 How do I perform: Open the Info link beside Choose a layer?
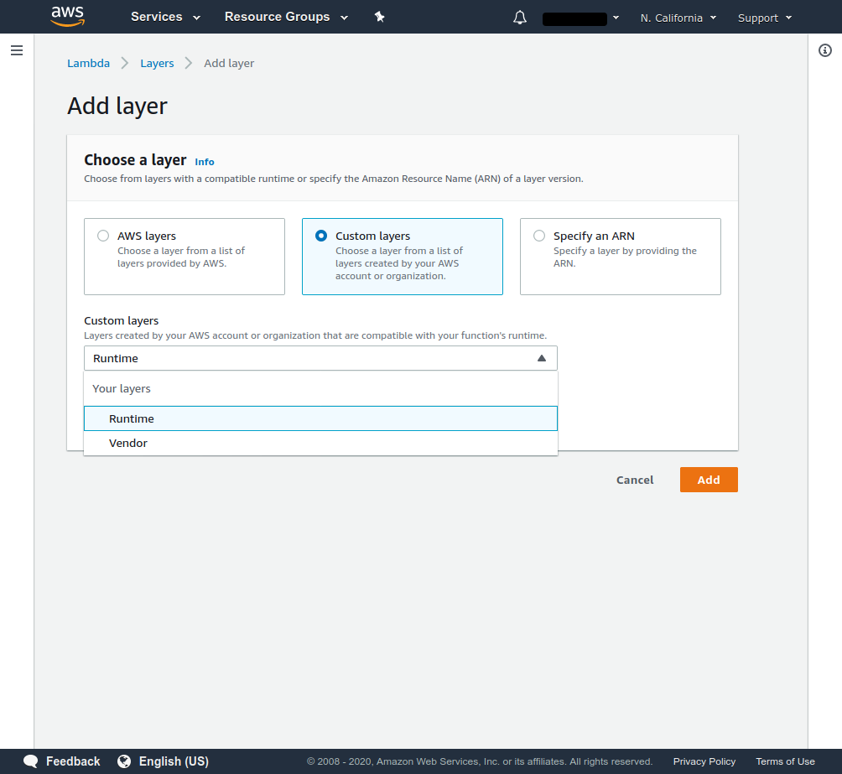pos(205,162)
